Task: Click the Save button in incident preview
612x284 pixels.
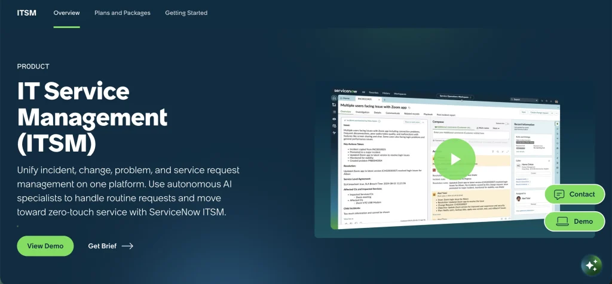Action: (x=524, y=112)
